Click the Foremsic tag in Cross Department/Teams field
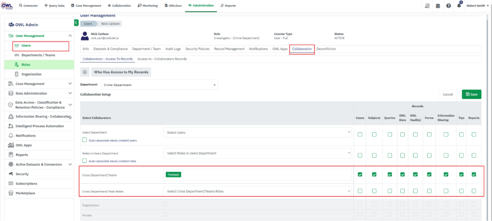 (x=173, y=175)
